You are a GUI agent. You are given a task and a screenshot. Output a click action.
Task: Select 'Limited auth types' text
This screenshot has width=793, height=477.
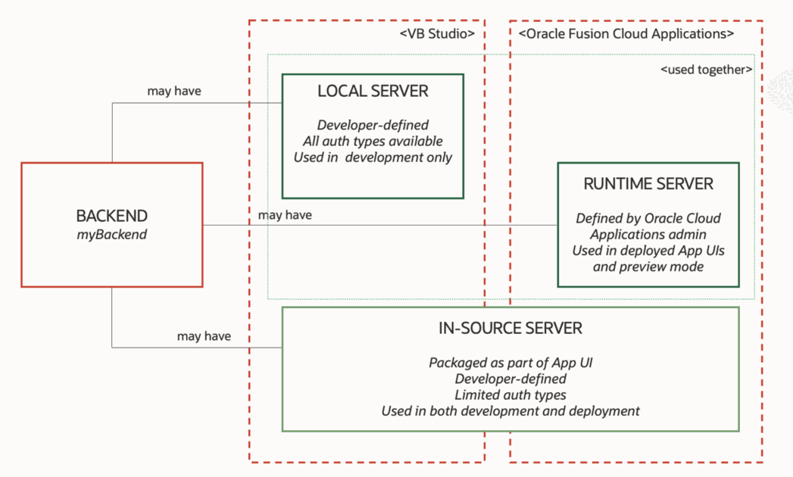(510, 395)
